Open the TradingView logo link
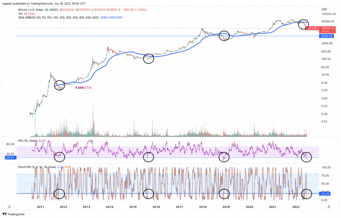Image resolution: width=341 pixels, height=218 pixels. [x=13, y=214]
